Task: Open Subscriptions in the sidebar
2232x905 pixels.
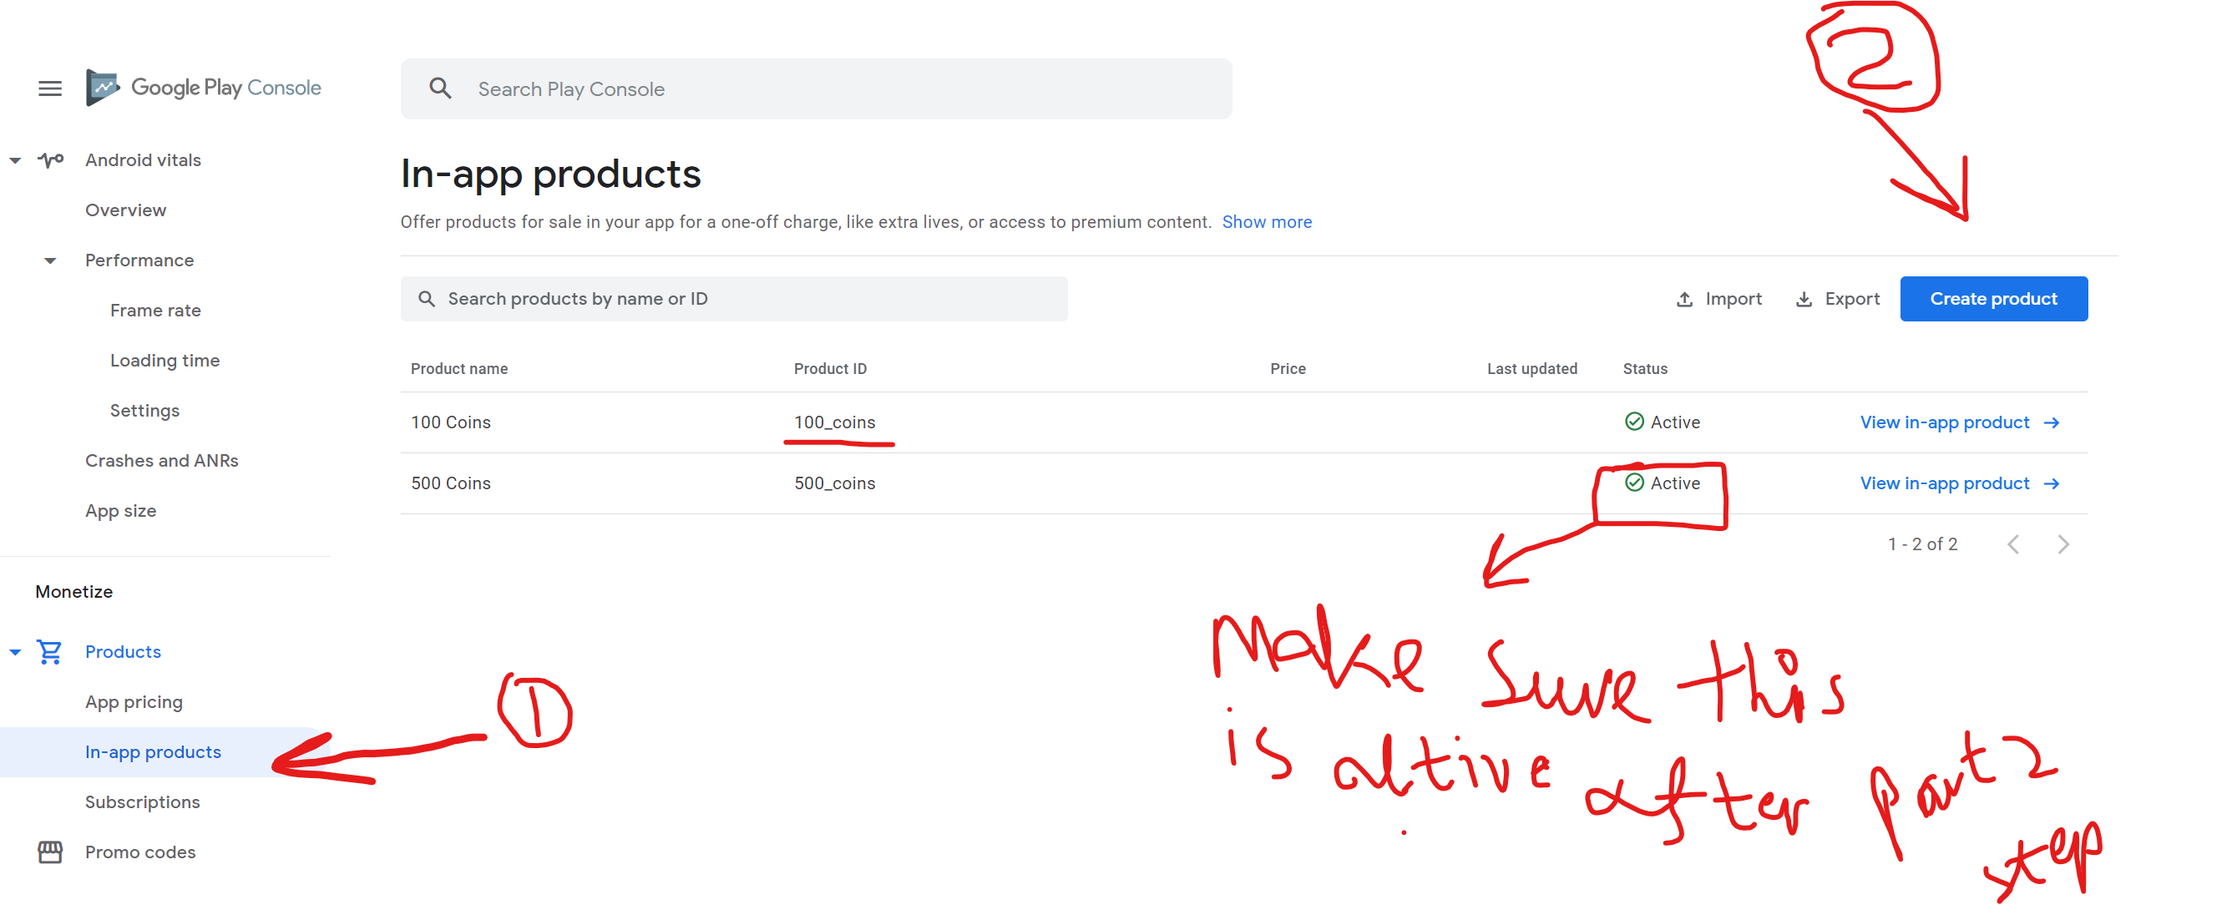Action: click(x=142, y=802)
